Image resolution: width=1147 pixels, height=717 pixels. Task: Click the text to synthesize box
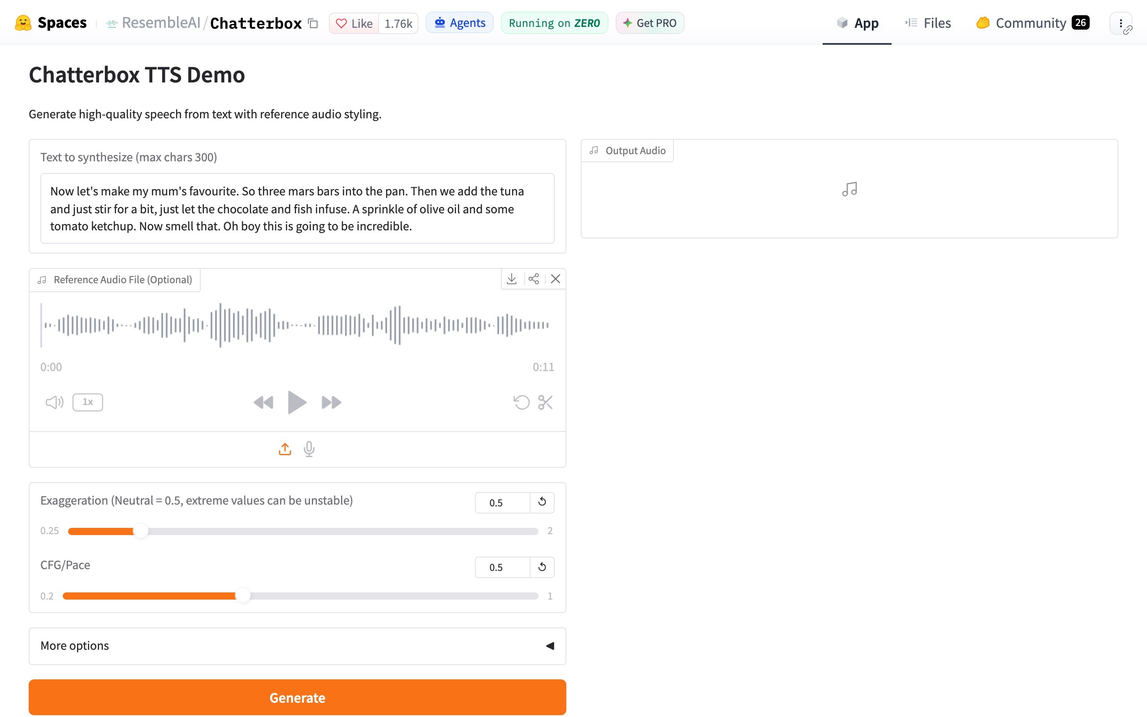297,209
